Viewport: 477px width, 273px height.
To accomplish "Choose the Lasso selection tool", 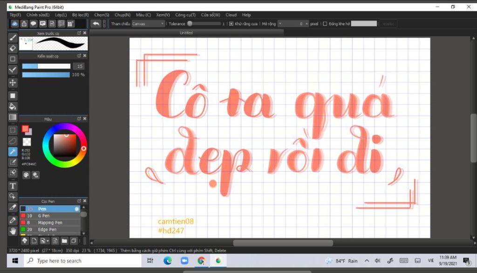I will [x=13, y=141].
